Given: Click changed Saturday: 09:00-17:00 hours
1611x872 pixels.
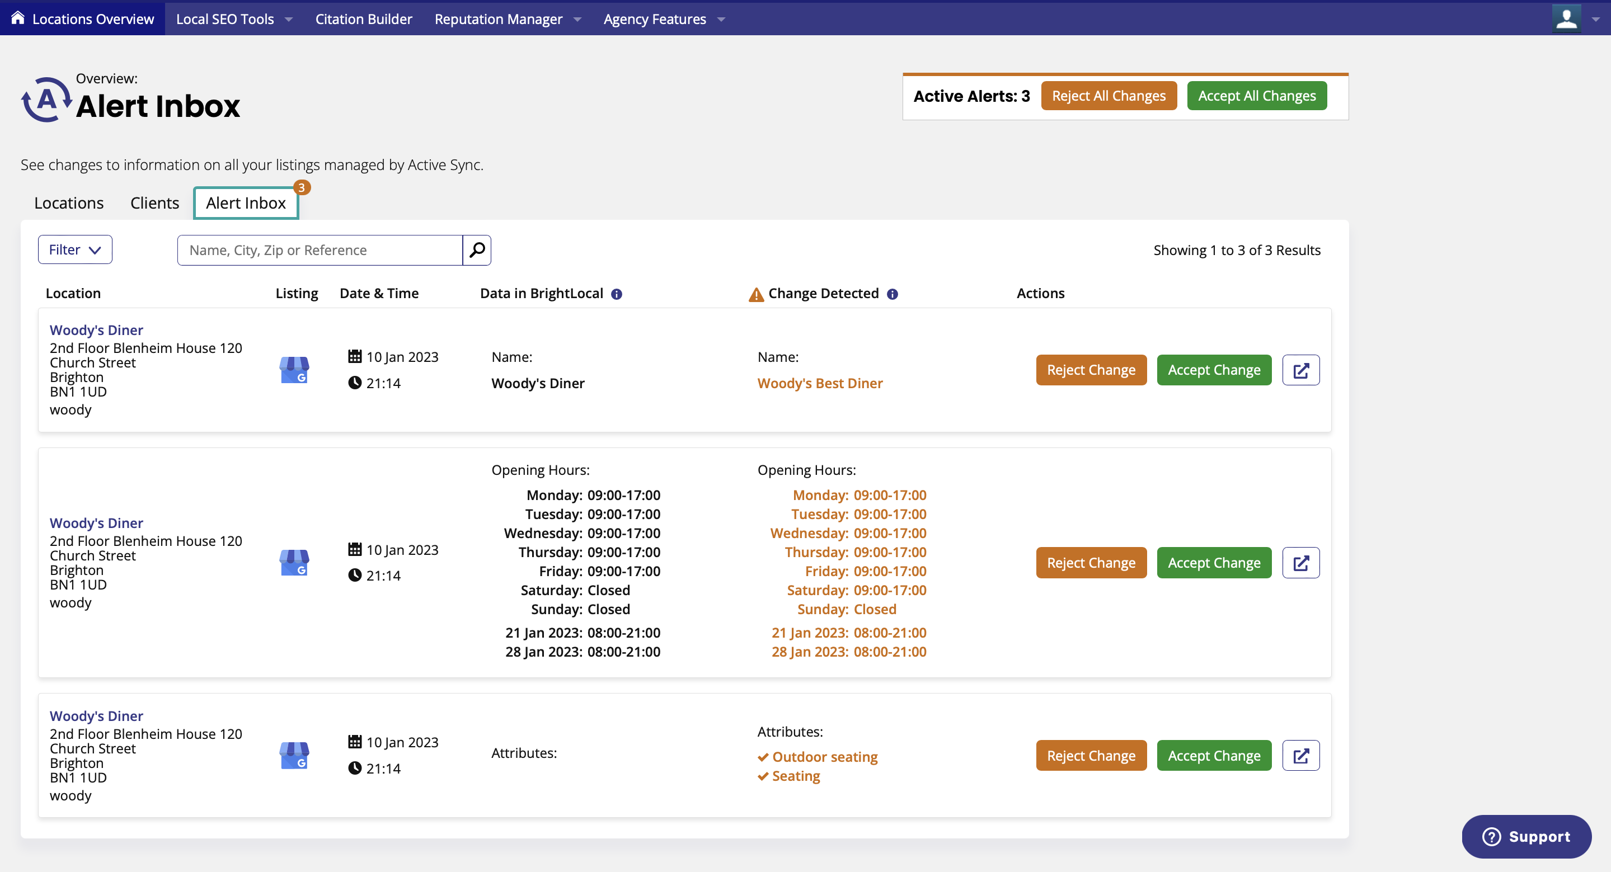Looking at the screenshot, I should point(856,590).
